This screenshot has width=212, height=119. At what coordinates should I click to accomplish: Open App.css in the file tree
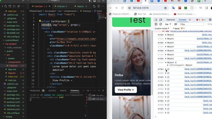pos(12,69)
